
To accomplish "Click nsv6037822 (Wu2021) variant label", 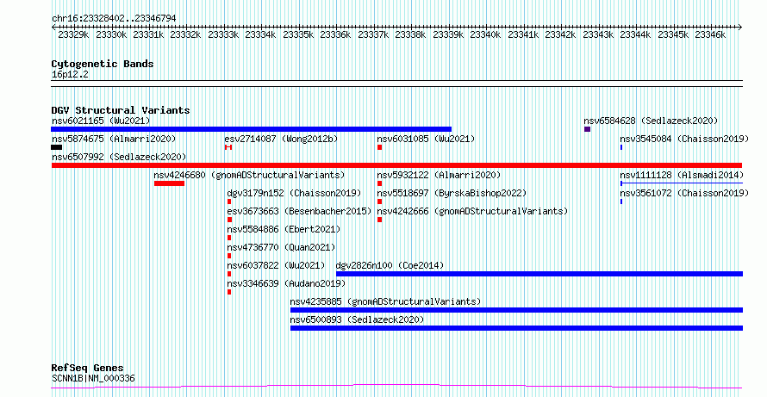I will (x=276, y=265).
